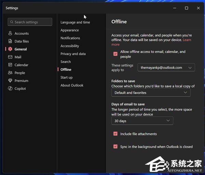Focus the Search settings input field
The height and width of the screenshot is (175, 205).
tap(30, 22)
